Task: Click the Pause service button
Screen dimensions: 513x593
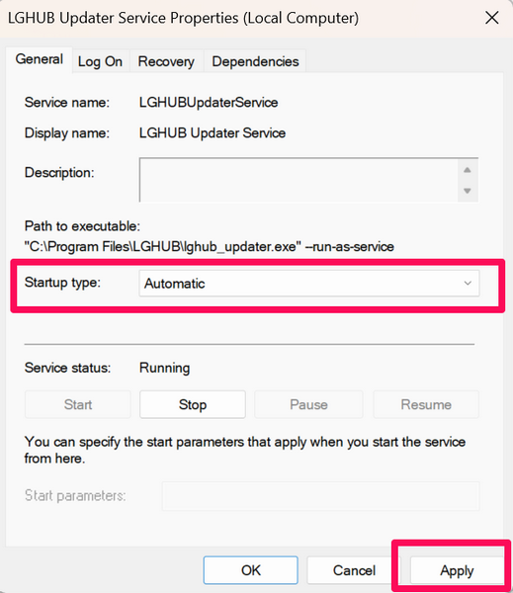Action: [308, 404]
